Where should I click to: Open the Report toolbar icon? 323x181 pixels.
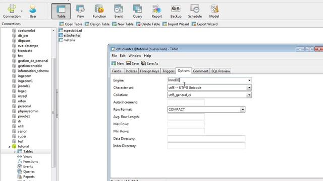click(156, 11)
